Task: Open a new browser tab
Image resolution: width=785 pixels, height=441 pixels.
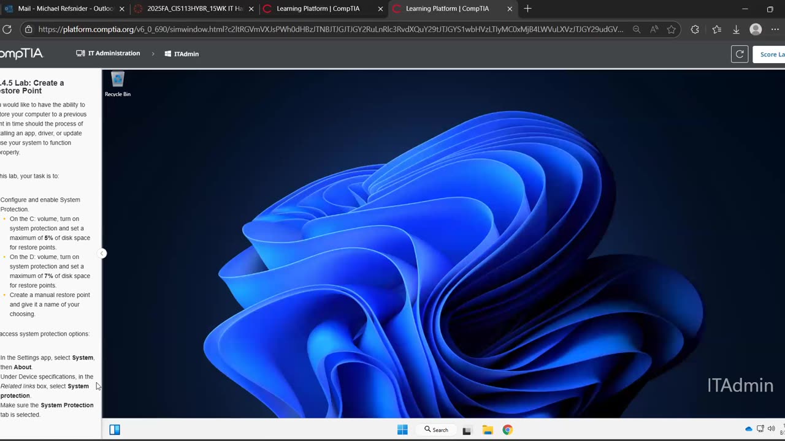Action: [x=527, y=9]
